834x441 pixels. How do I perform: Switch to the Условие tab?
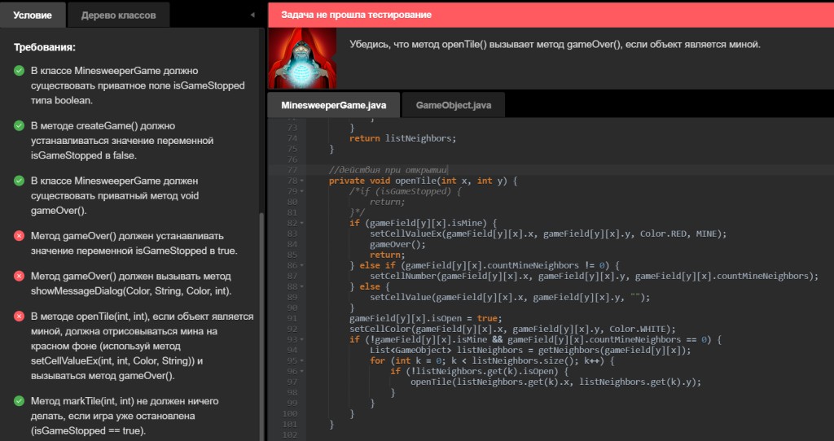(33, 15)
